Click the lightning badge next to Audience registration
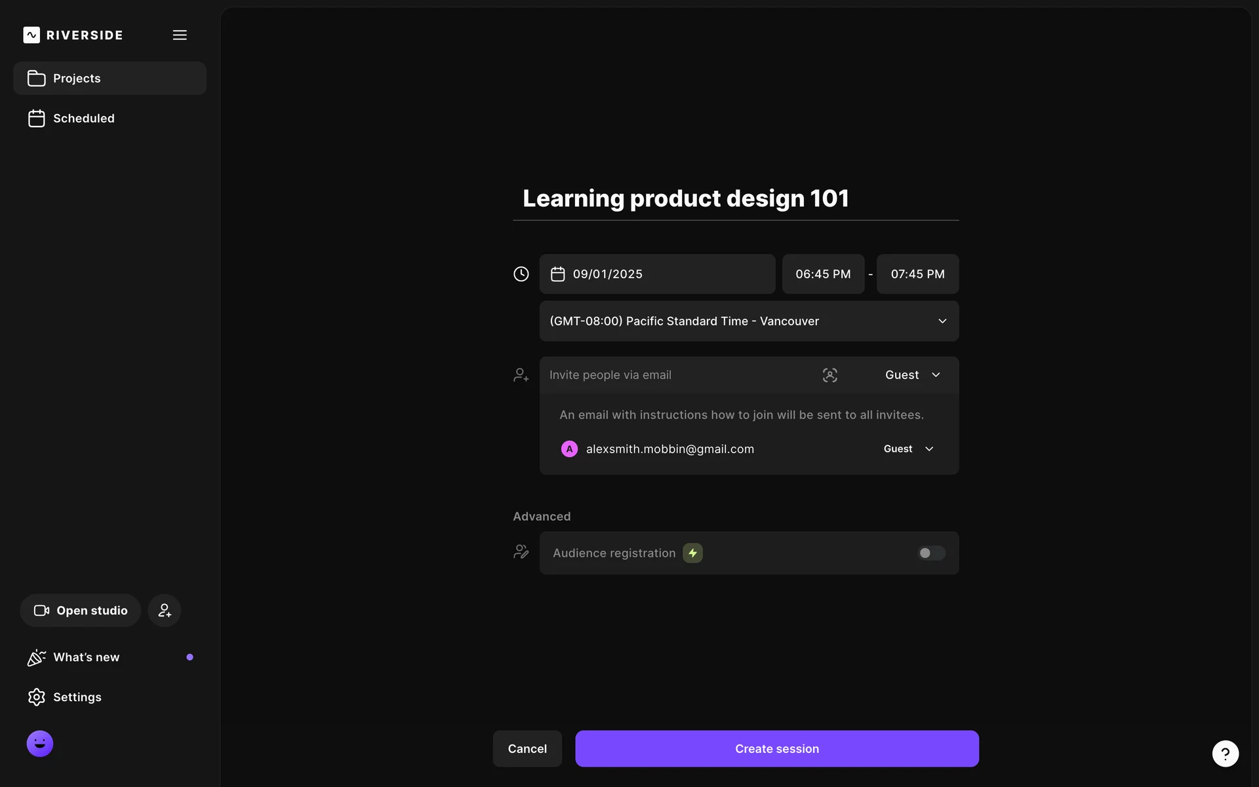The image size is (1259, 787). (x=692, y=553)
